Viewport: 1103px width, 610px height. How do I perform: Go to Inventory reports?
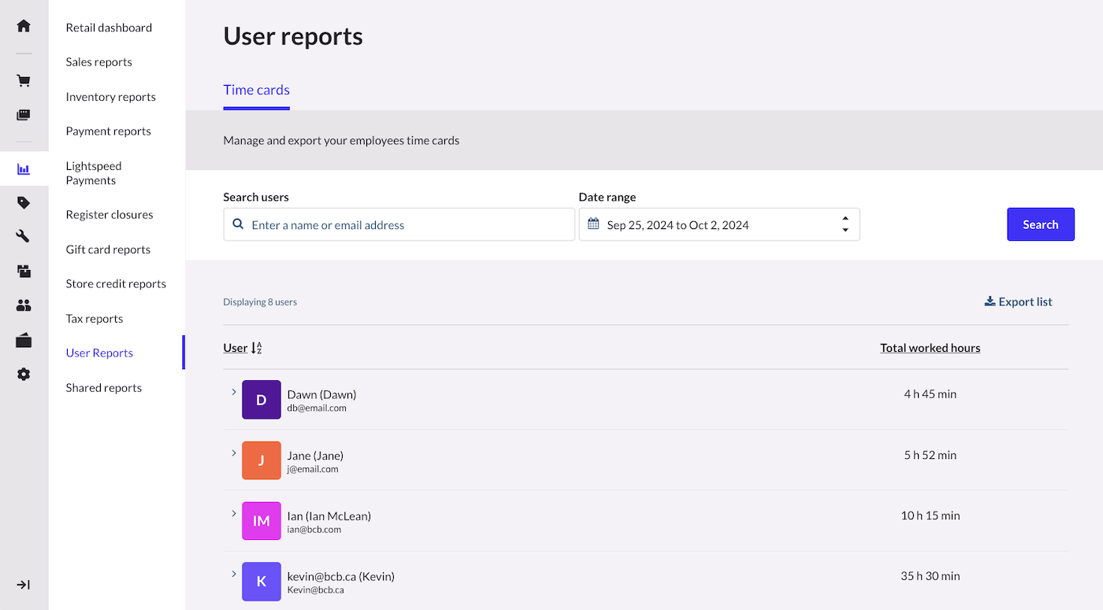[x=110, y=97]
